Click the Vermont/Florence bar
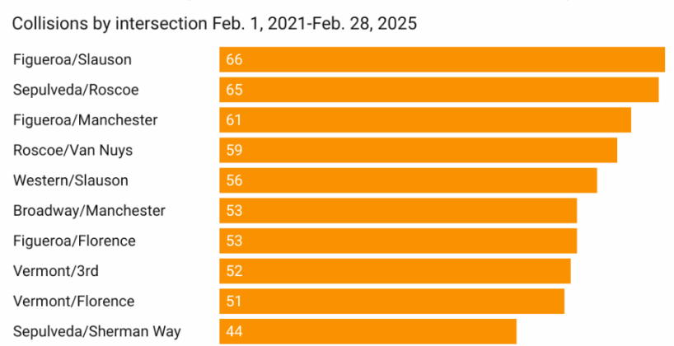This screenshot has height=346, width=674. coord(391,301)
